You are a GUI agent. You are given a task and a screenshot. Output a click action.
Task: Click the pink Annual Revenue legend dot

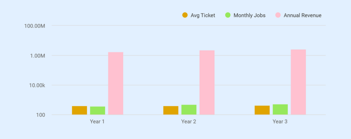tap(278, 15)
